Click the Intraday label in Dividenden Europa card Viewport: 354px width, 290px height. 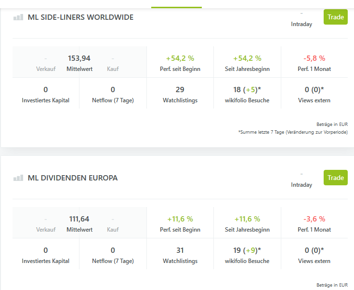(302, 185)
